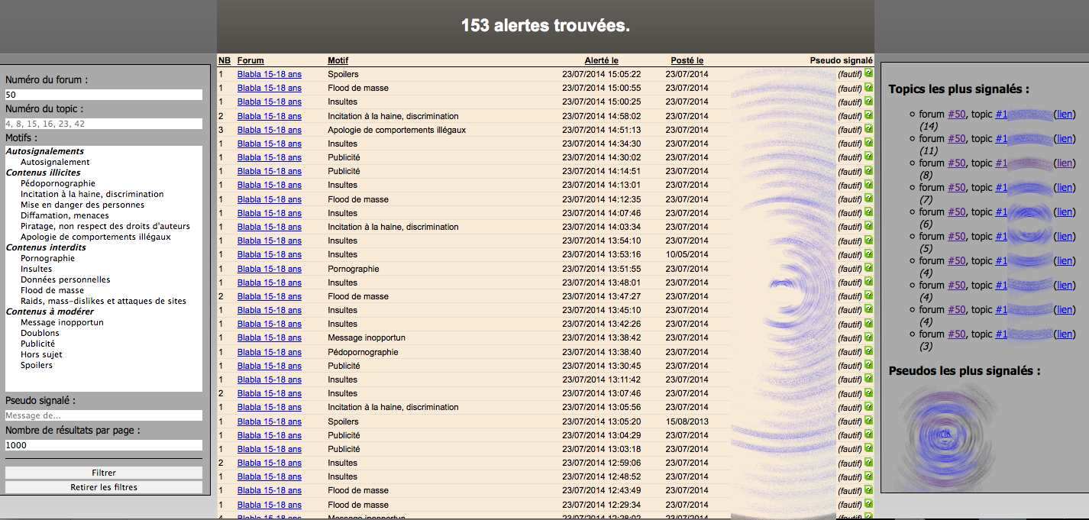Sort table by 'NB' column header
1089x520 pixels.
click(x=224, y=60)
